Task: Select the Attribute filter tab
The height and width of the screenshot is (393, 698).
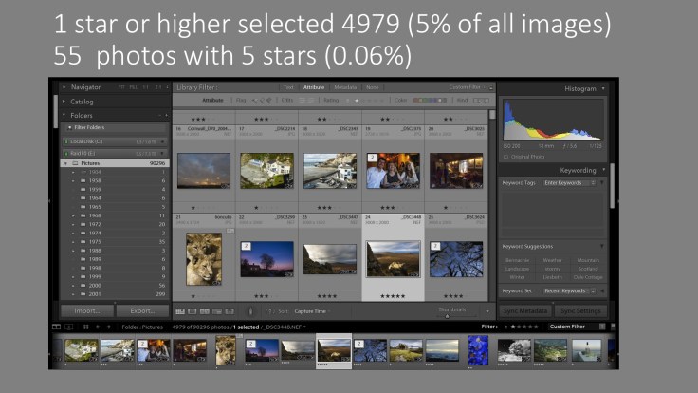Action: (314, 87)
